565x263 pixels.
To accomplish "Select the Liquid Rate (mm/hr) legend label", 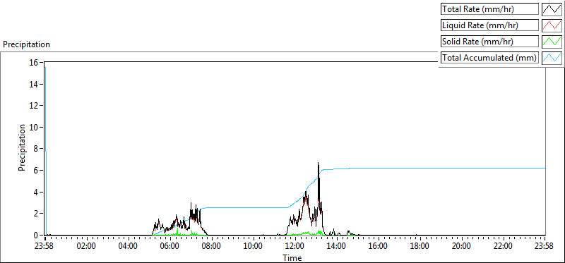I will tap(489, 25).
